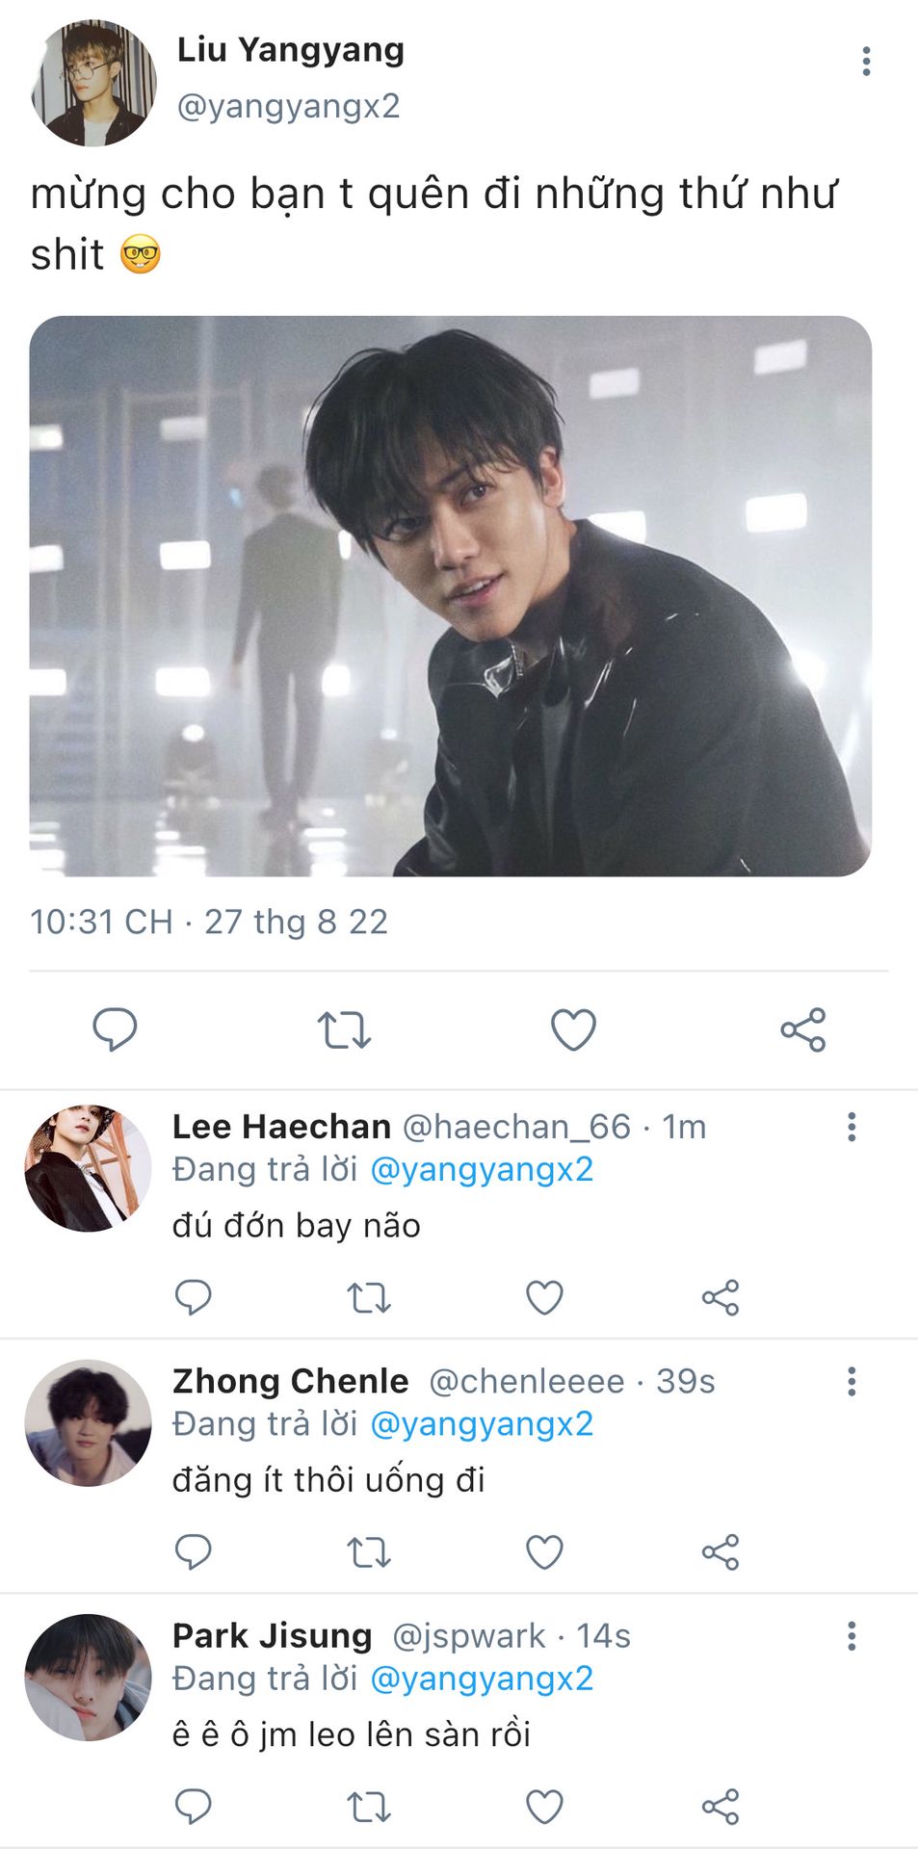Retweet Park Jisung's reply

point(369,1807)
